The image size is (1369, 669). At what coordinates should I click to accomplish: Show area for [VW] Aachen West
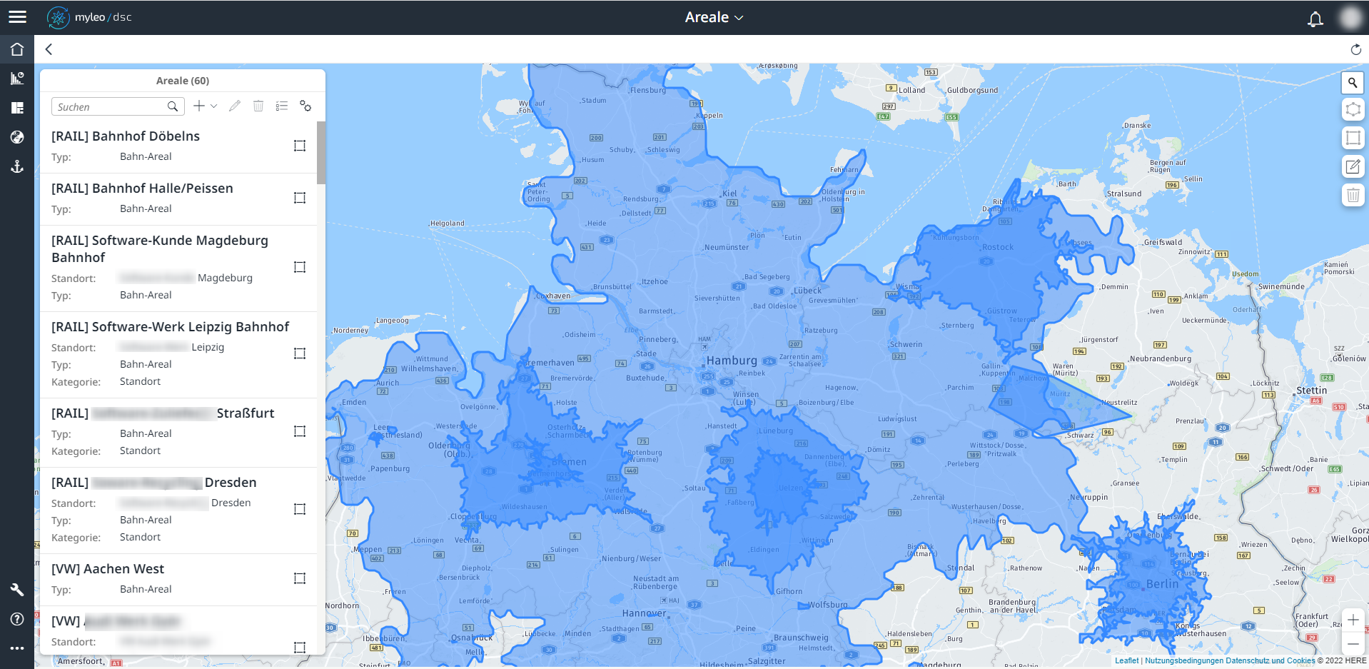pyautogui.click(x=300, y=578)
